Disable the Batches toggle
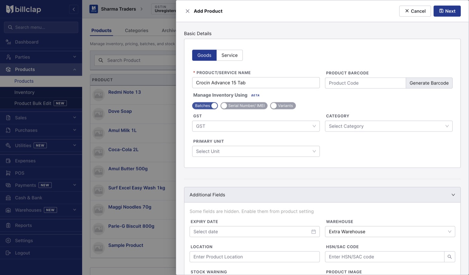The height and width of the screenshot is (275, 469). (x=205, y=106)
